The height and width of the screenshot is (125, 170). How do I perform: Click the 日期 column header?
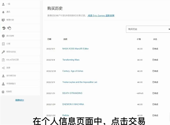pos(49,39)
